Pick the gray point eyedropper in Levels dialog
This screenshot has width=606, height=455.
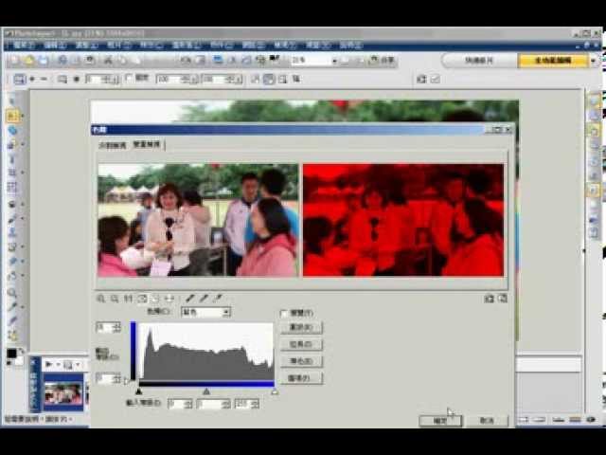tap(204, 299)
